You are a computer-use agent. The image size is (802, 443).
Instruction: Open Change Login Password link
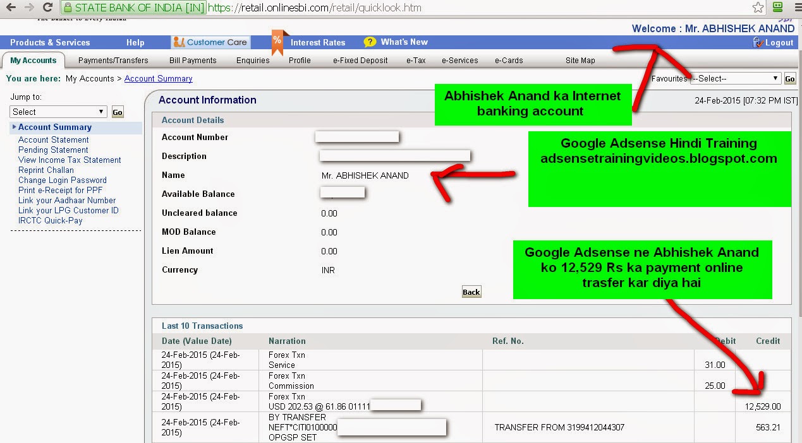click(x=63, y=180)
